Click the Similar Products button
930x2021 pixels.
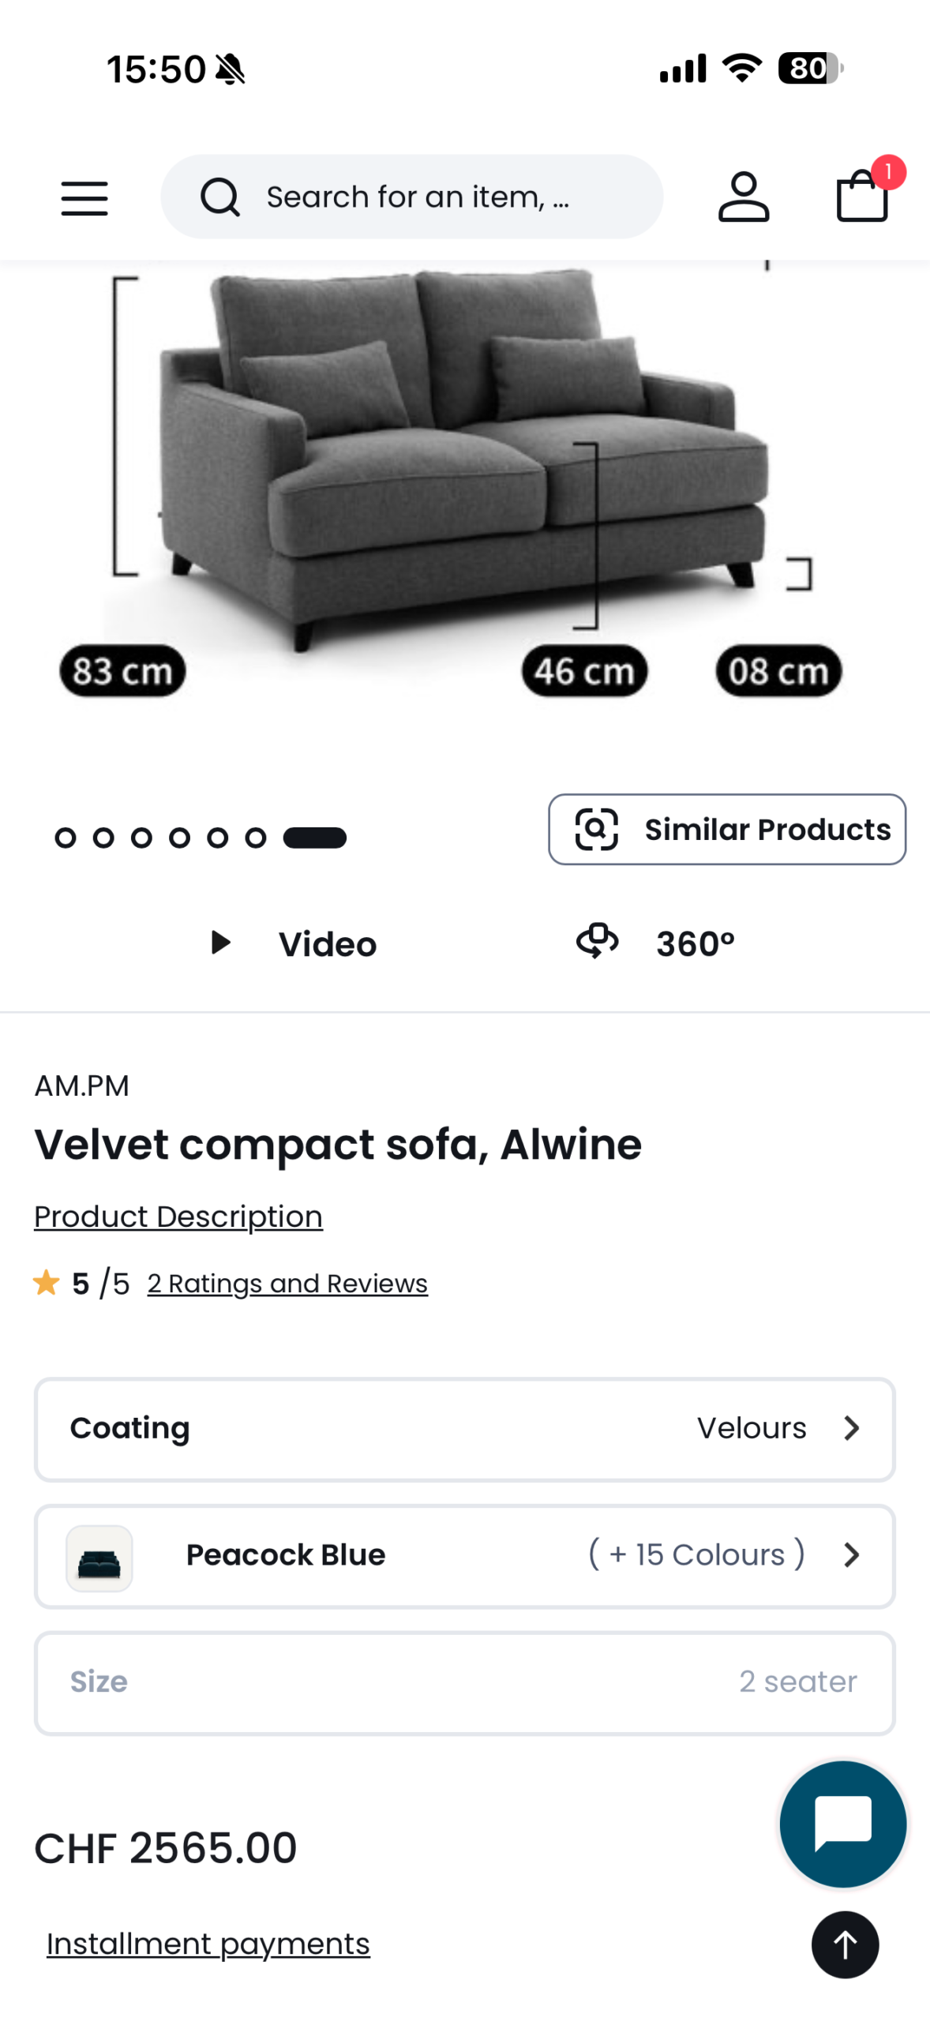coord(726,829)
